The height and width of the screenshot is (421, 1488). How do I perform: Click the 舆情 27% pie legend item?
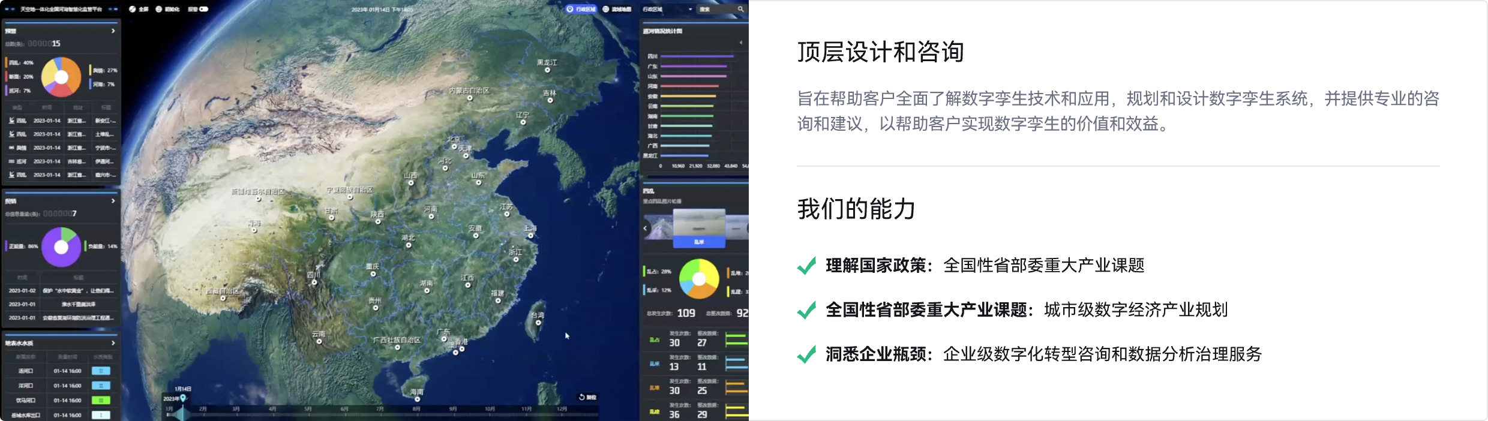point(104,70)
